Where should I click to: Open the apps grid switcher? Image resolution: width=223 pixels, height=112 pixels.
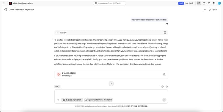pos(214,3)
